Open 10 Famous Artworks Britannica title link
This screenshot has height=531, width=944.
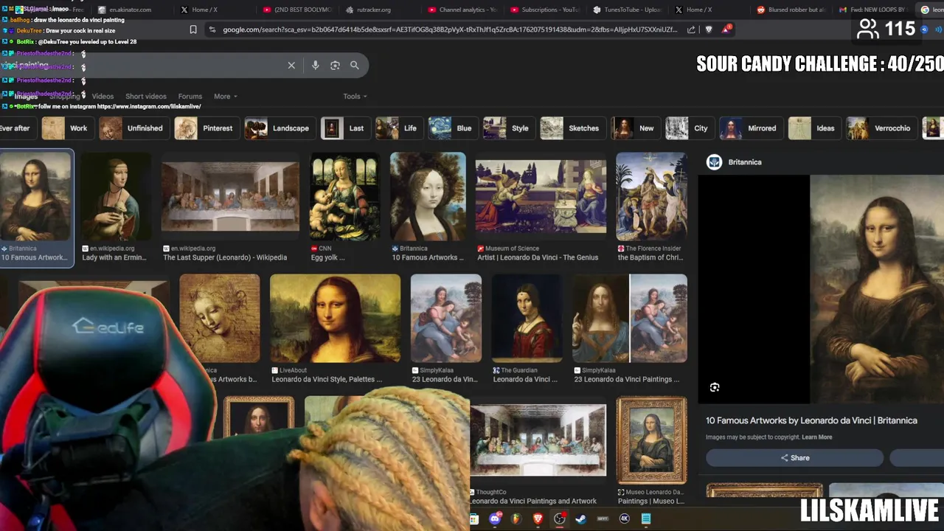coord(811,420)
